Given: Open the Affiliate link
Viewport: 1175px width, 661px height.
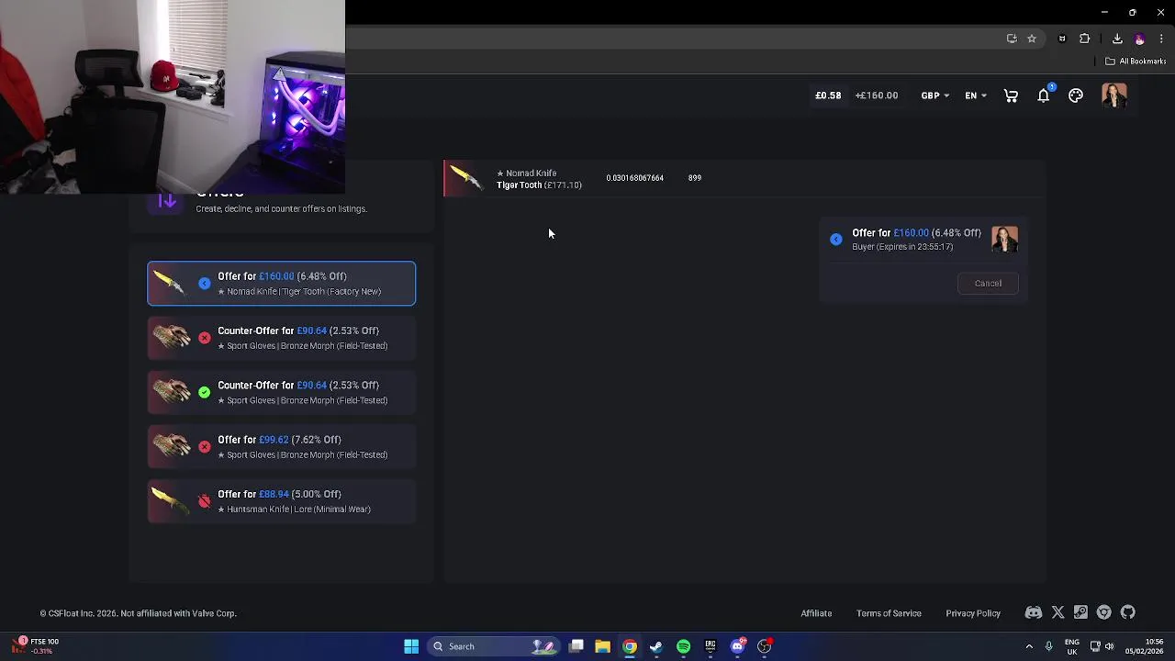Looking at the screenshot, I should point(816,613).
